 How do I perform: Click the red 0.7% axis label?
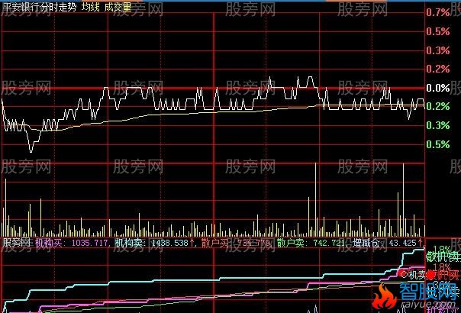coord(438,12)
